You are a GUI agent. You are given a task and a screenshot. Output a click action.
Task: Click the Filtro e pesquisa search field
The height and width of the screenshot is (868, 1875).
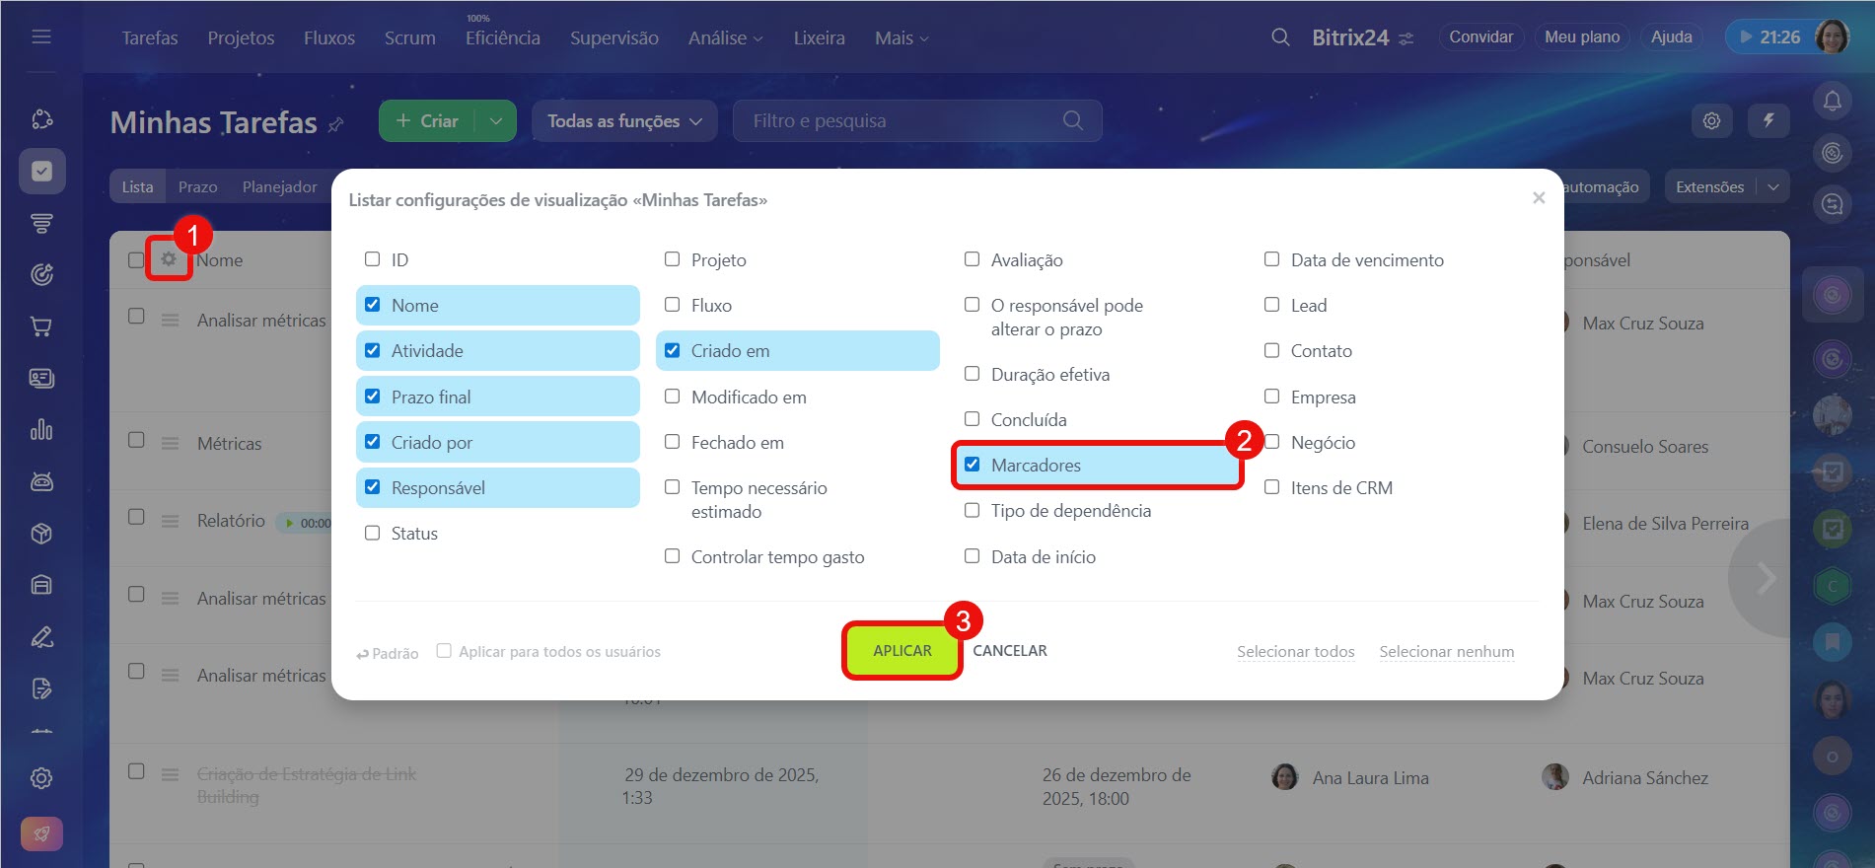[x=902, y=121]
